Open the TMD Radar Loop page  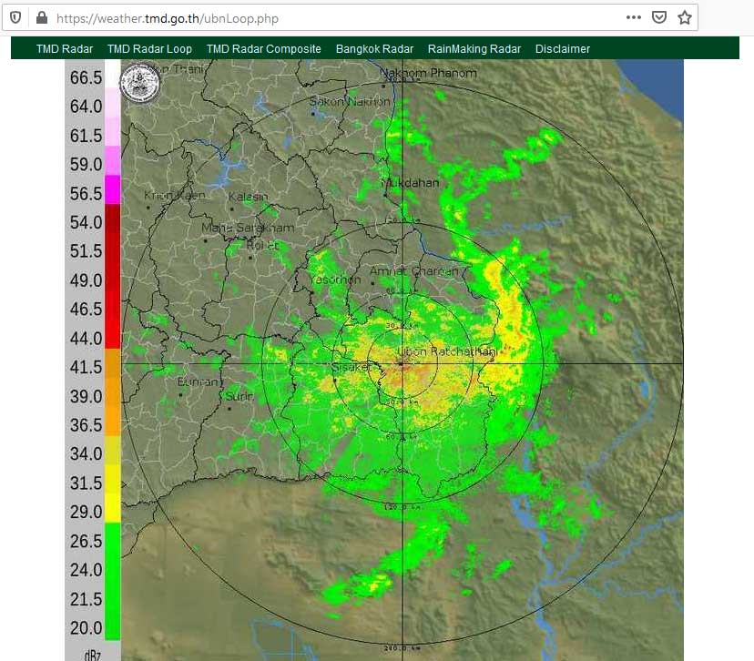coord(149,49)
